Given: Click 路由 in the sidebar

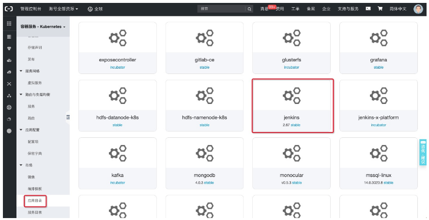Looking at the screenshot, I should point(31,118).
